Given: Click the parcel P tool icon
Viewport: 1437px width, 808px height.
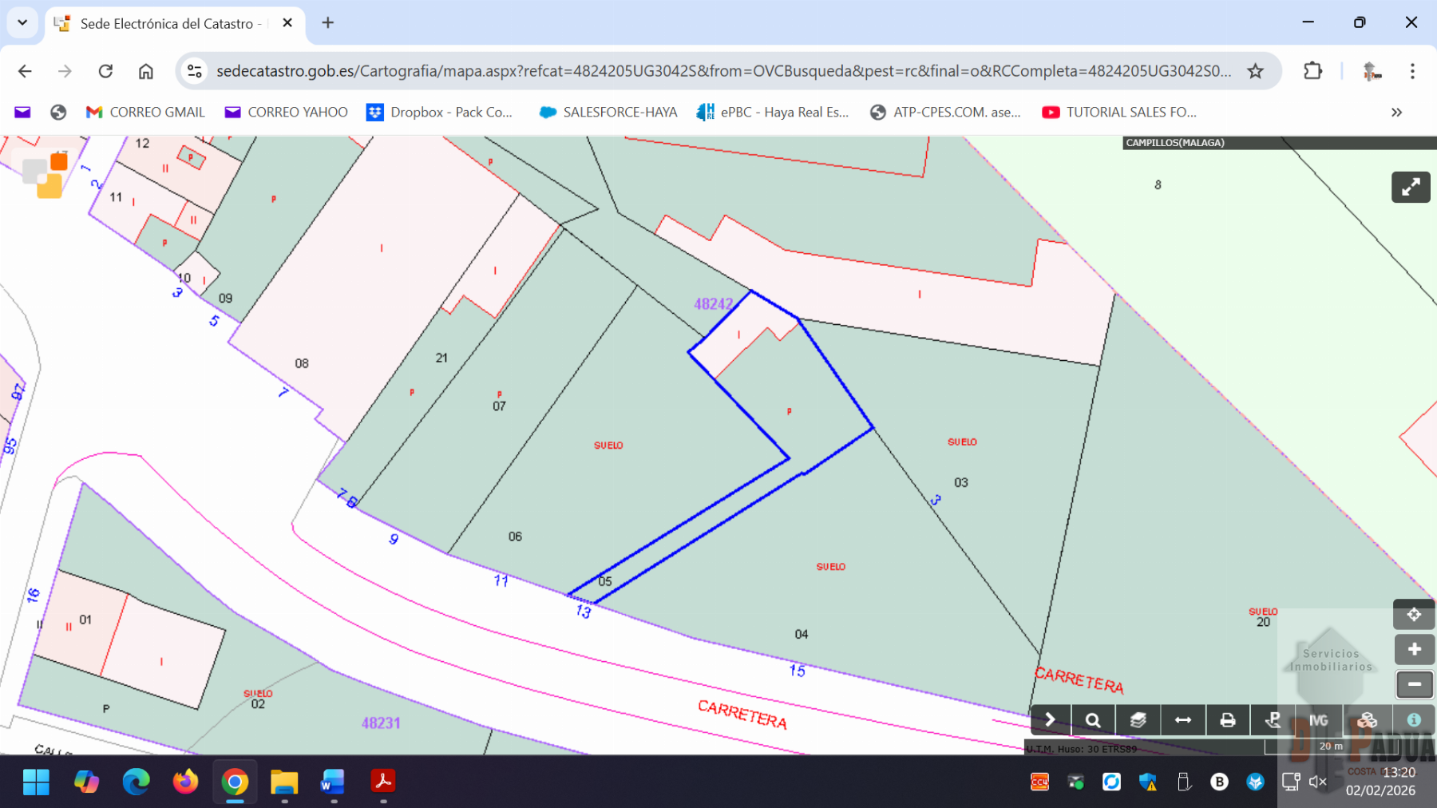Looking at the screenshot, I should click(x=1273, y=720).
